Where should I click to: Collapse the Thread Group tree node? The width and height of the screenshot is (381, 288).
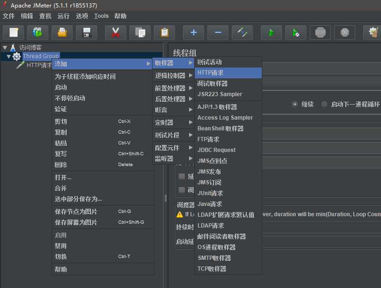(8, 57)
